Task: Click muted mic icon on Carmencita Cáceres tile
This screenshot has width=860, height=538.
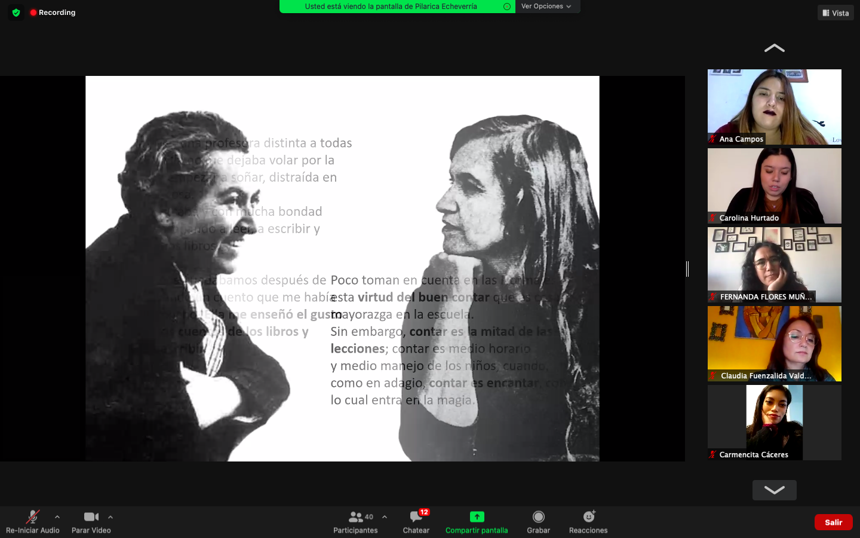Action: [x=712, y=454]
